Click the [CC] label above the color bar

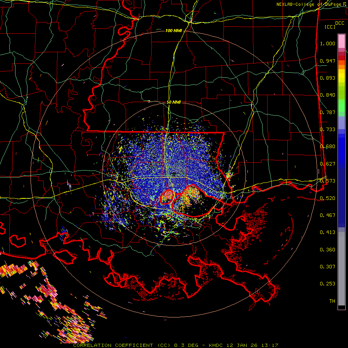(330, 27)
